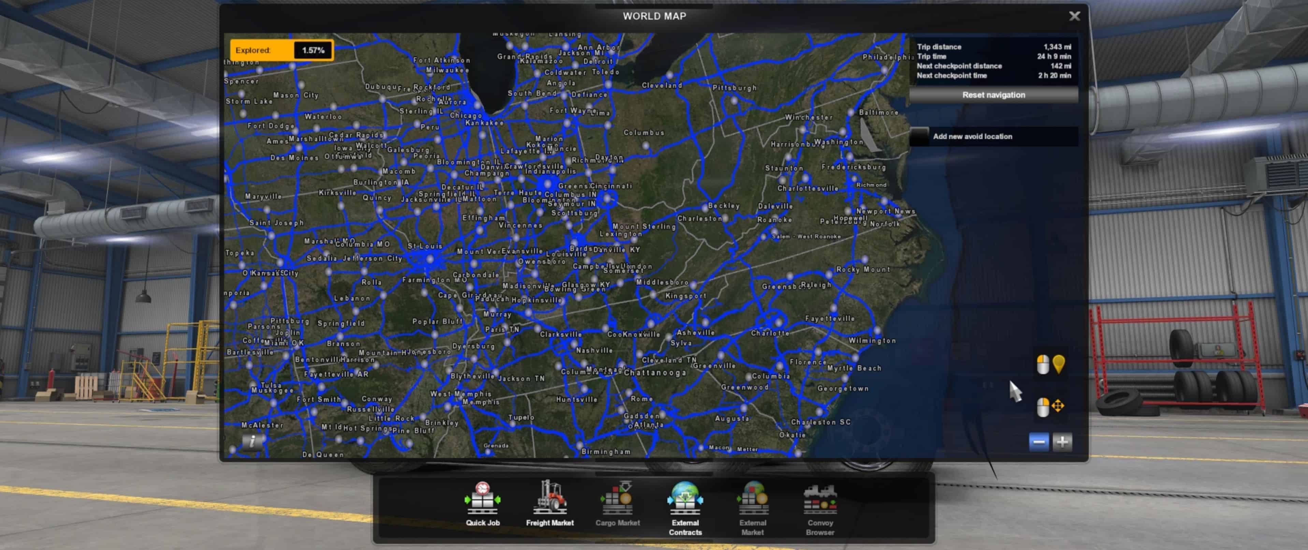The height and width of the screenshot is (550, 1308).
Task: Click the map pan arrows hint icon
Action: 1058,406
